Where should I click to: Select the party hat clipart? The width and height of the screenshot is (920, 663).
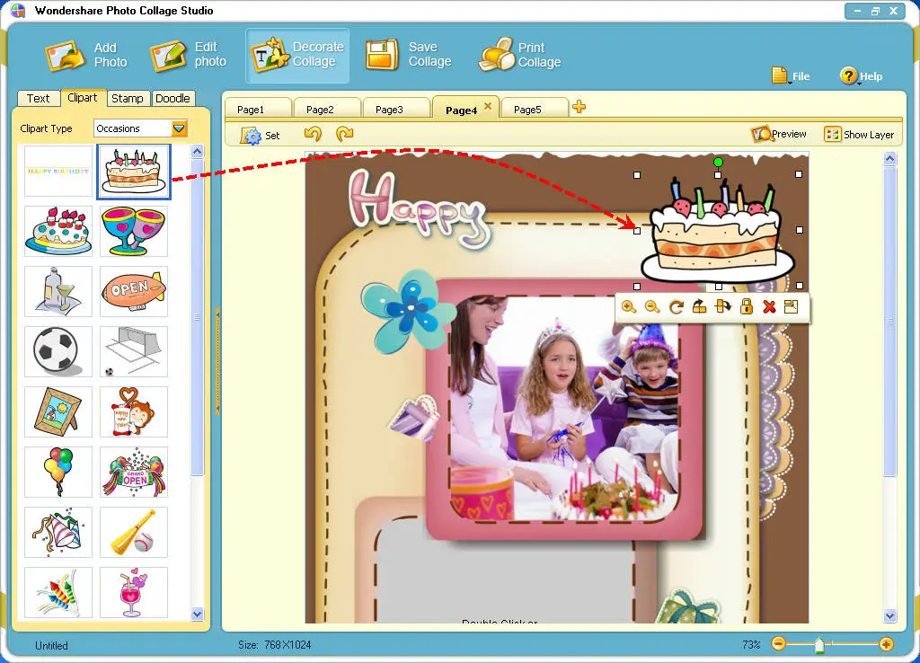pos(58,532)
